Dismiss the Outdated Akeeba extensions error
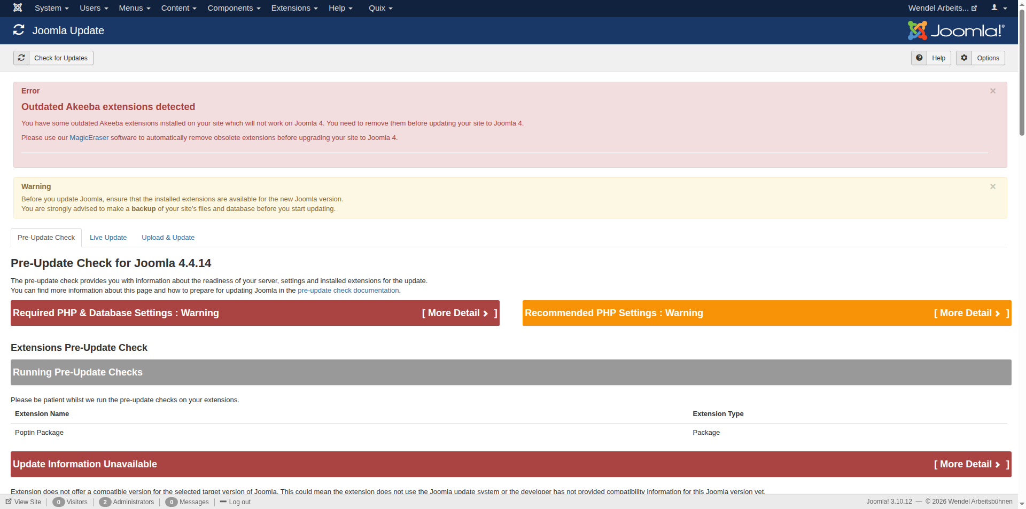1026x509 pixels. (x=993, y=91)
